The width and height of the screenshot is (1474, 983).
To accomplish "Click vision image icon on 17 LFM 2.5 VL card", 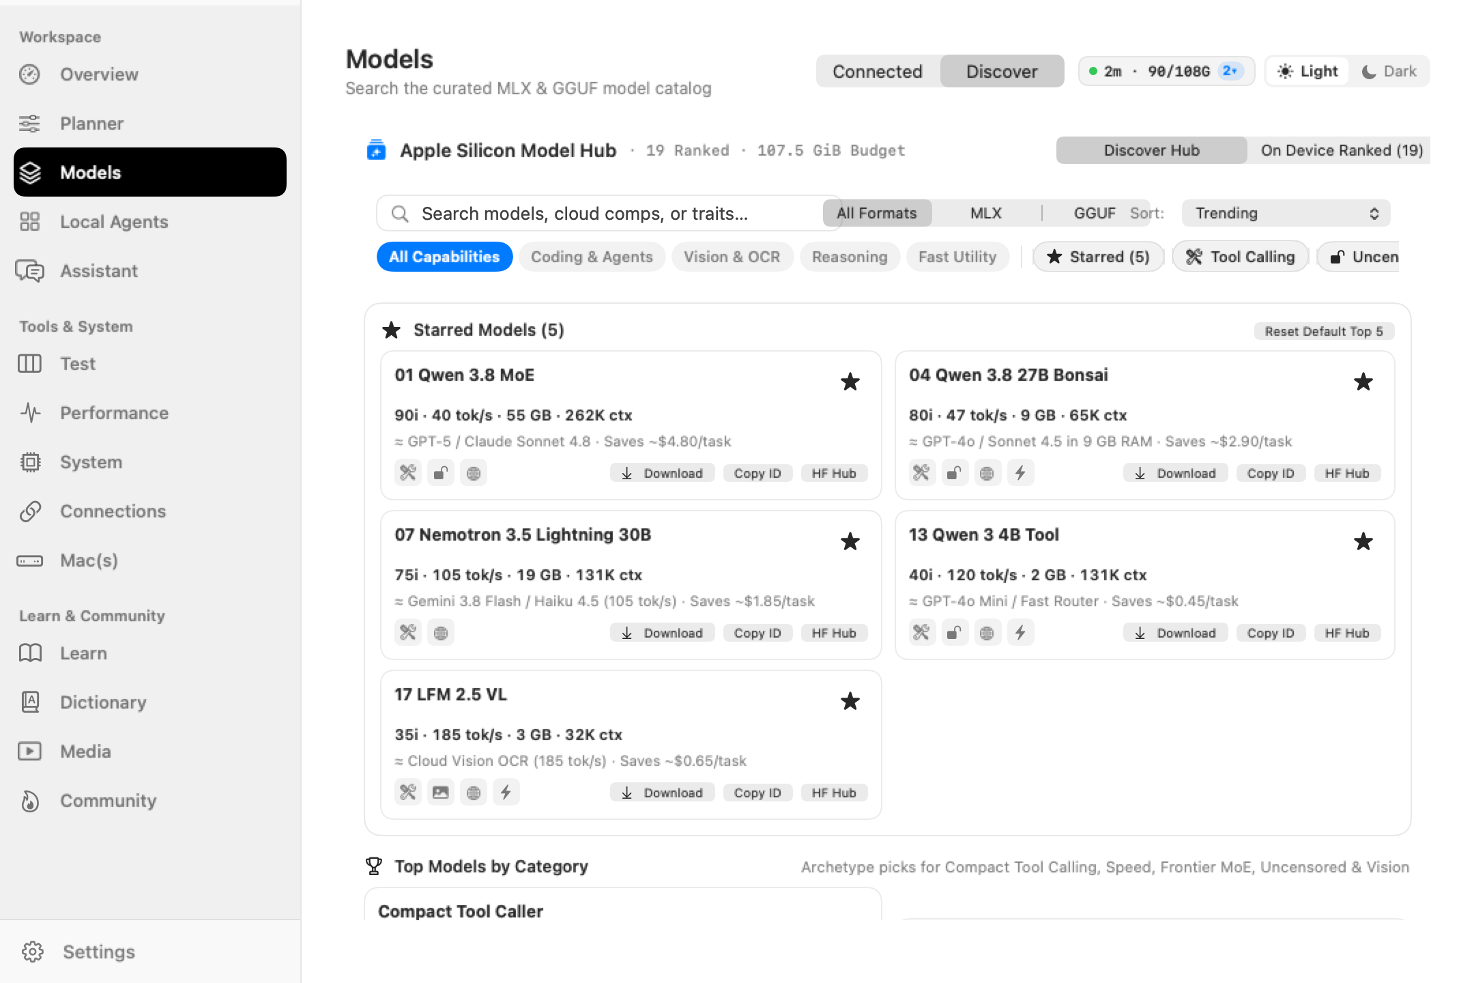I will [x=441, y=793].
